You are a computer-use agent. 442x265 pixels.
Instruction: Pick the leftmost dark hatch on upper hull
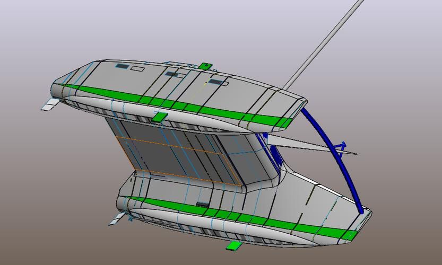pos(122,66)
